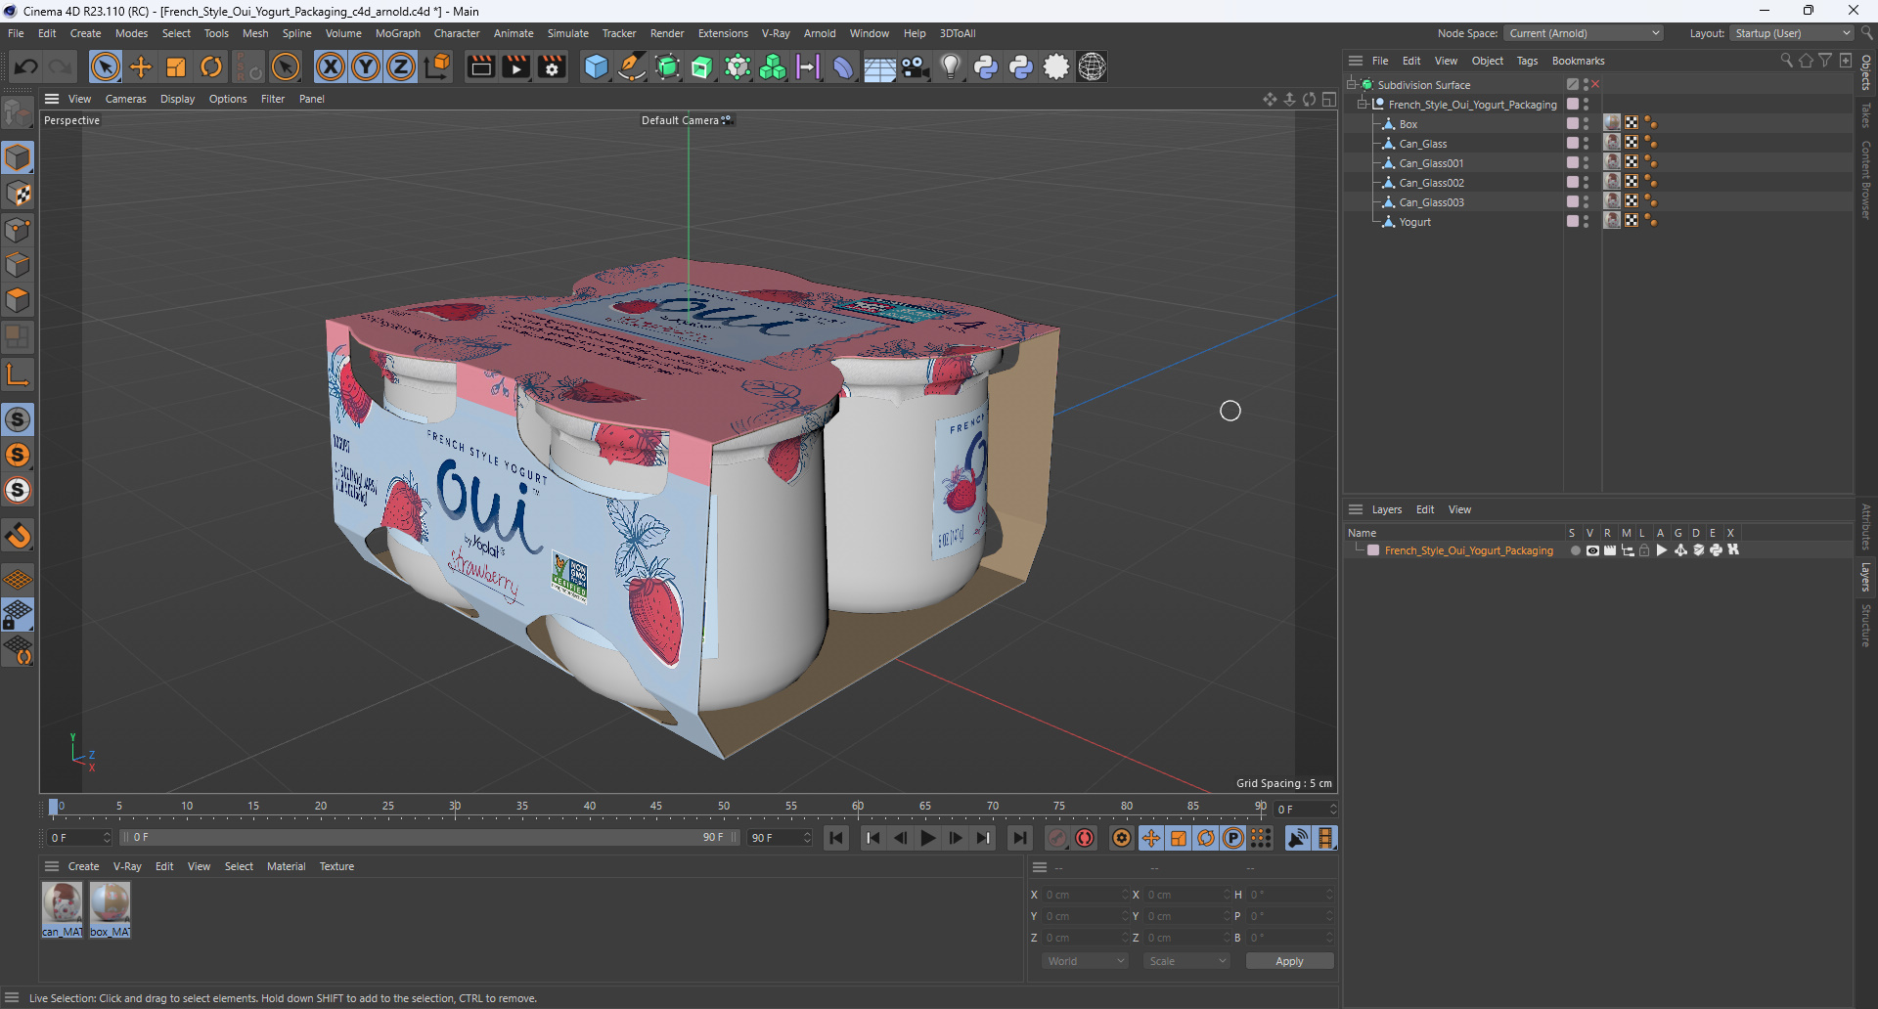Toggle Z axis lock
This screenshot has width=1878, height=1009.
[401, 66]
